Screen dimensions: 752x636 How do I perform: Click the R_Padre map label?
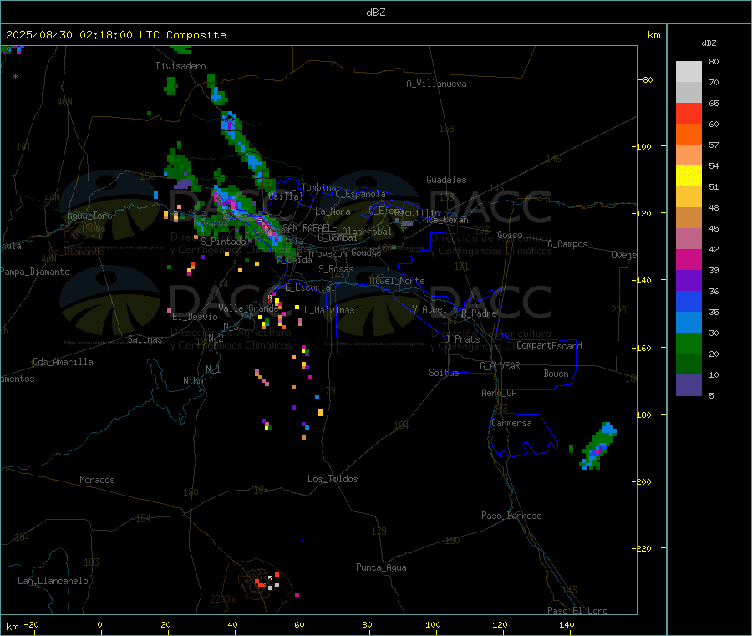pyautogui.click(x=479, y=313)
